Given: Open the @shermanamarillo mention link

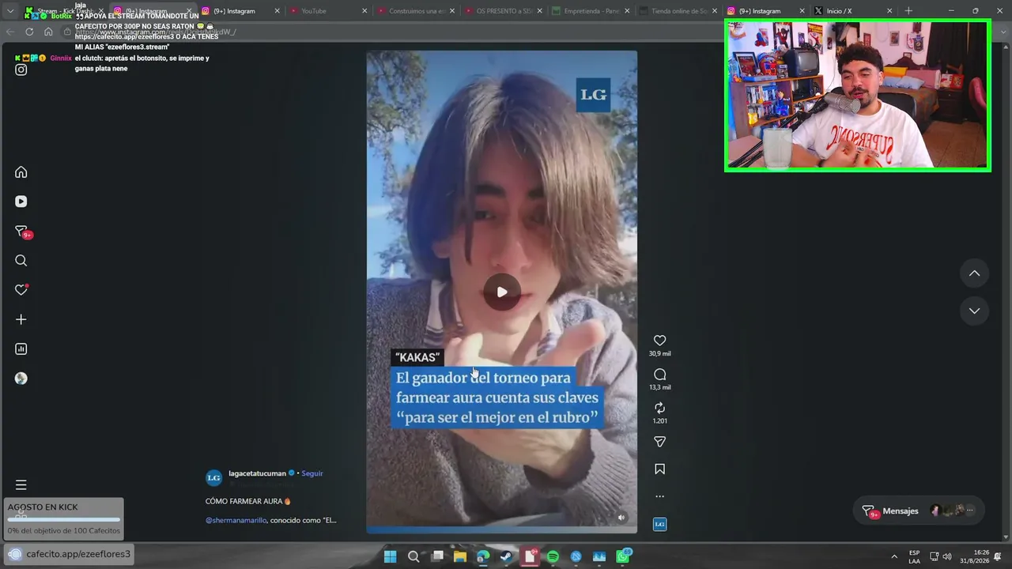Looking at the screenshot, I should point(236,520).
